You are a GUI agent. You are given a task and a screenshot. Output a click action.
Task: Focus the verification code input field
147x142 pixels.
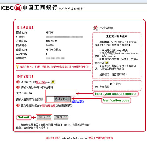[50, 99]
